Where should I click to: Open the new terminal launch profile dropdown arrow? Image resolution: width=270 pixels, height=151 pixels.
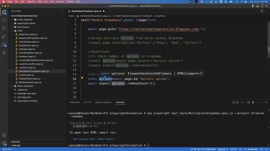[245, 102]
